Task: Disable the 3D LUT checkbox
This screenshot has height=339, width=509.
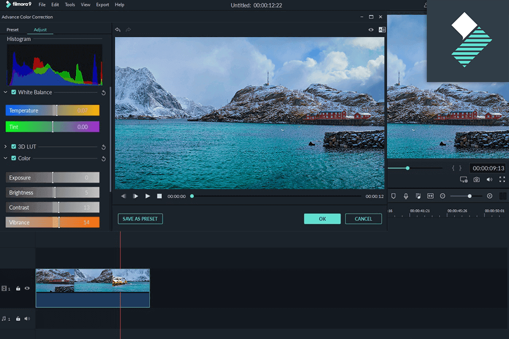Action: click(13, 146)
